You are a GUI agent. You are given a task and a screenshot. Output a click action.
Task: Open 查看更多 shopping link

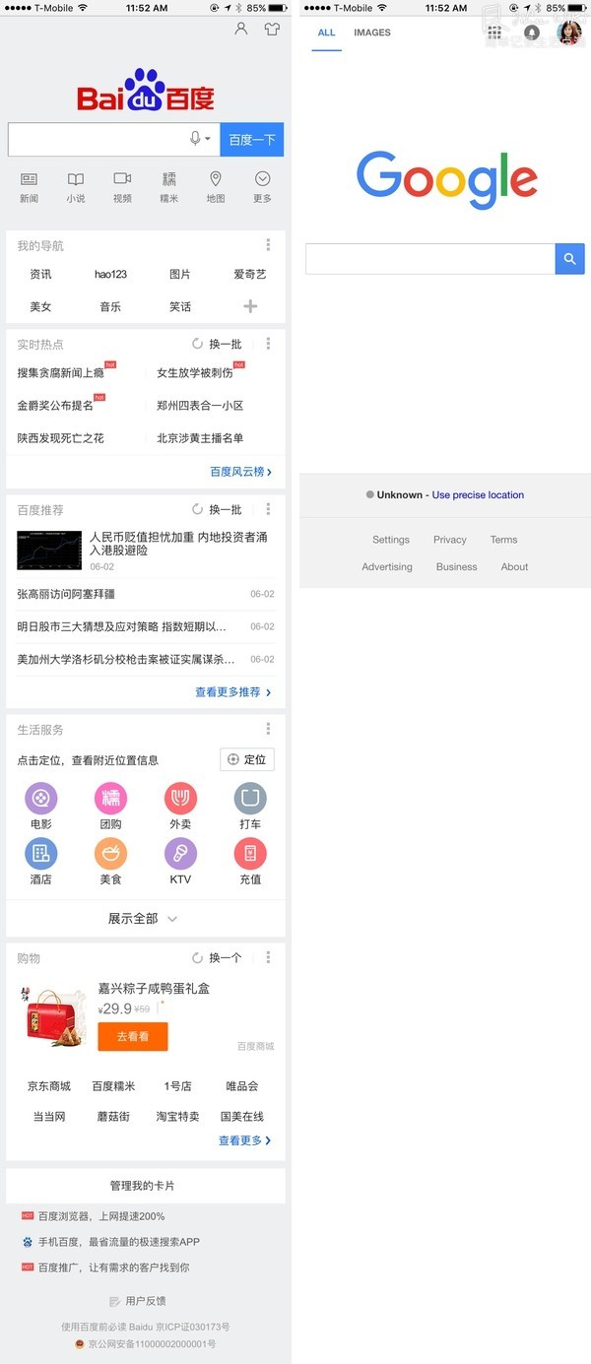(x=245, y=1140)
